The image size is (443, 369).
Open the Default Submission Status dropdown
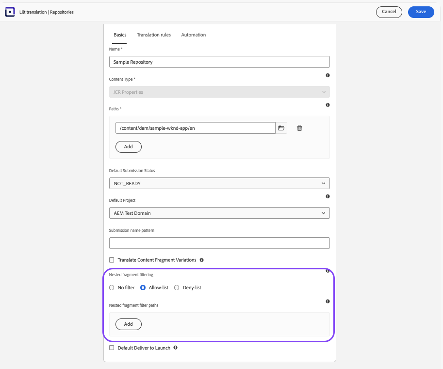[219, 183]
